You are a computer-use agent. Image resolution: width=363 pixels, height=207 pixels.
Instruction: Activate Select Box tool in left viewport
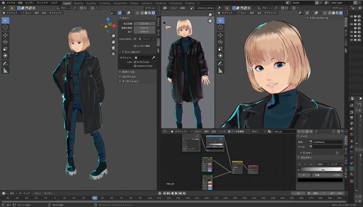point(5,20)
